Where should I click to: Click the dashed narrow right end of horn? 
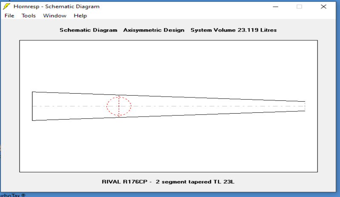(305, 106)
